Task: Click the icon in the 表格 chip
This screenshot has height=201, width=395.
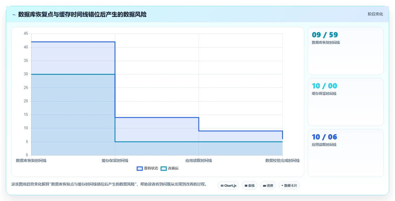Action: click(x=246, y=186)
